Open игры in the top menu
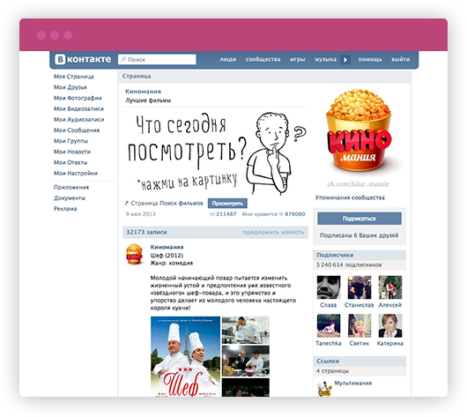 pos(298,59)
